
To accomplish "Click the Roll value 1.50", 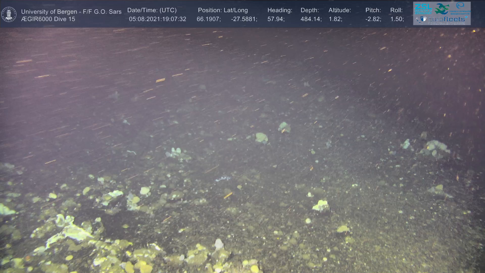I will [397, 19].
